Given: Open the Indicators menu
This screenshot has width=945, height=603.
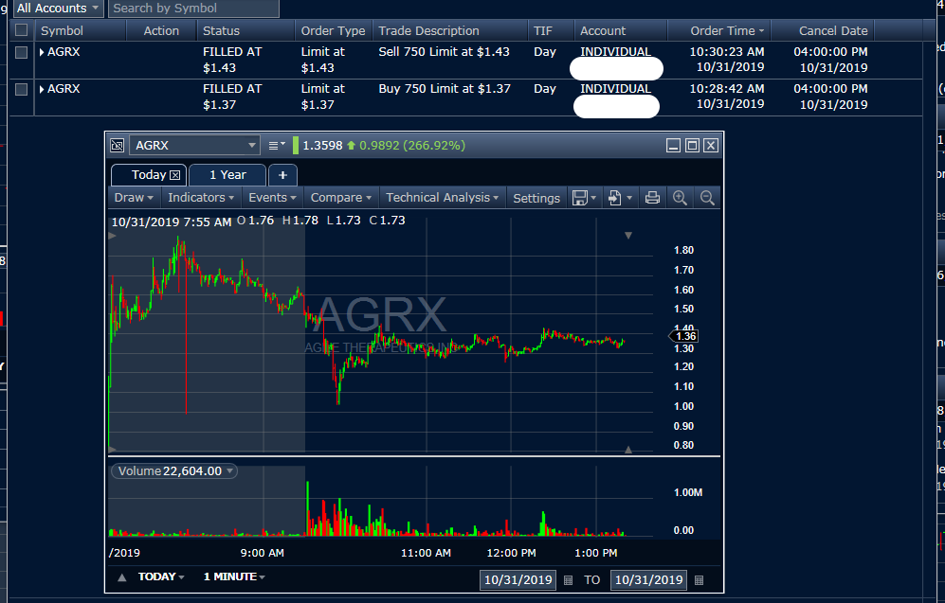Looking at the screenshot, I should tap(201, 198).
